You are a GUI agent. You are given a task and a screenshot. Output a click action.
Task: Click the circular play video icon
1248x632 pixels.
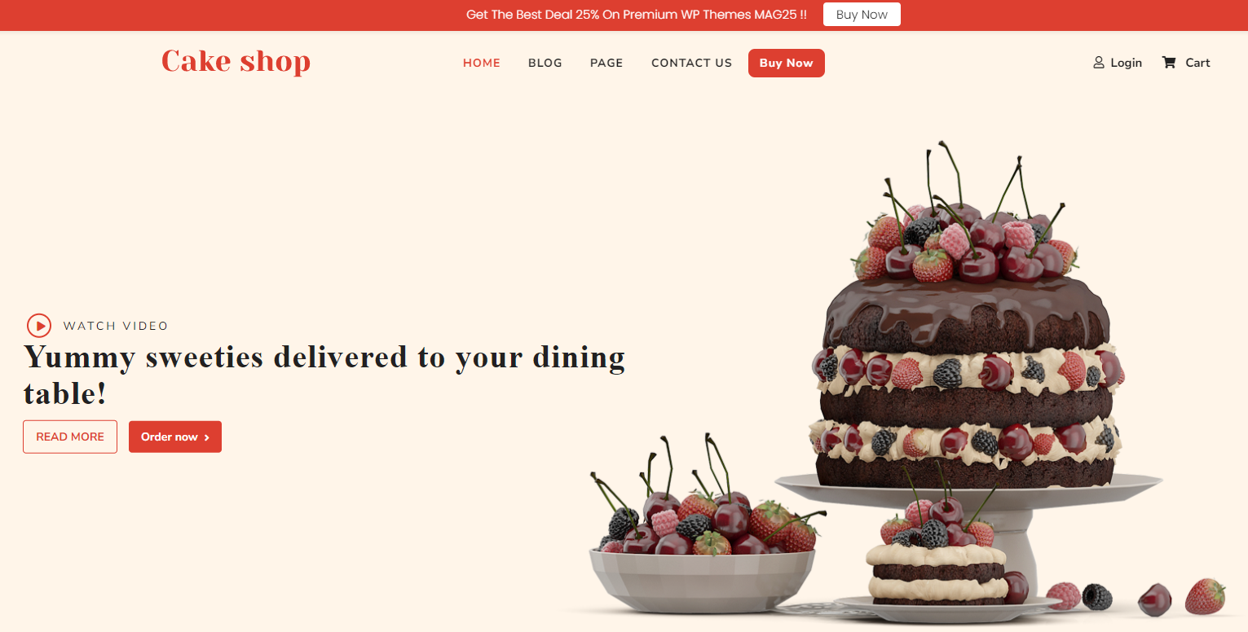39,326
